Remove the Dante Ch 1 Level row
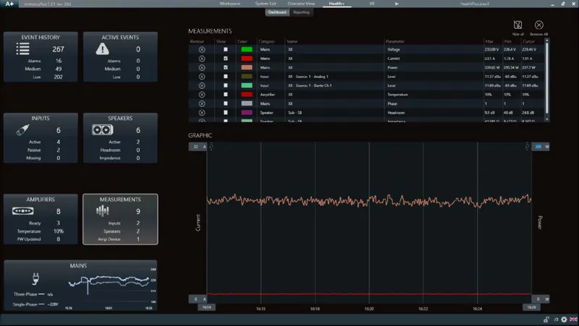The image size is (579, 326). [202, 85]
